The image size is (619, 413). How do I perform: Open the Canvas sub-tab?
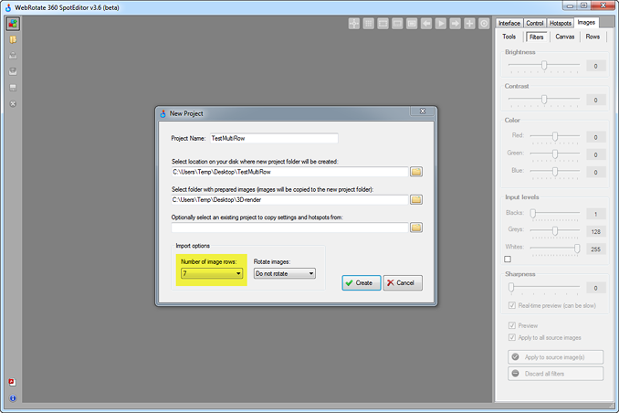[565, 37]
